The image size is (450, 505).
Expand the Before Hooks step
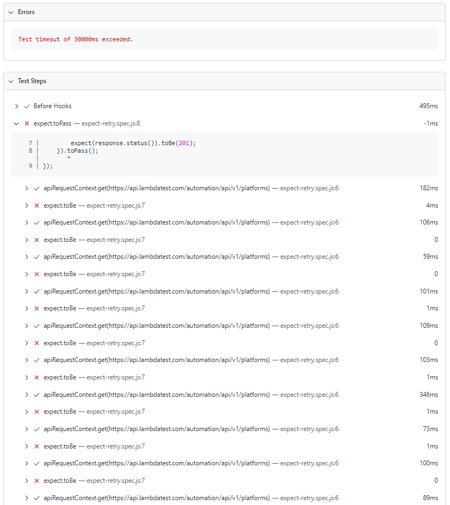point(16,106)
